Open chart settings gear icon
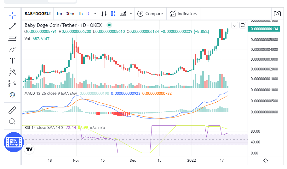The height and width of the screenshot is (169, 287). click(x=266, y=161)
